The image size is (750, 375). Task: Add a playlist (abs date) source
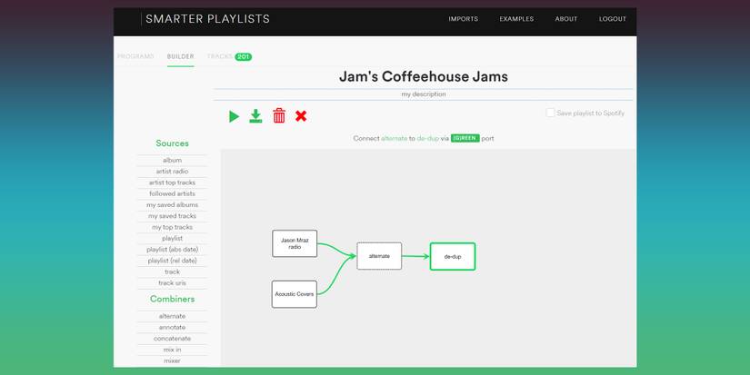pos(172,250)
